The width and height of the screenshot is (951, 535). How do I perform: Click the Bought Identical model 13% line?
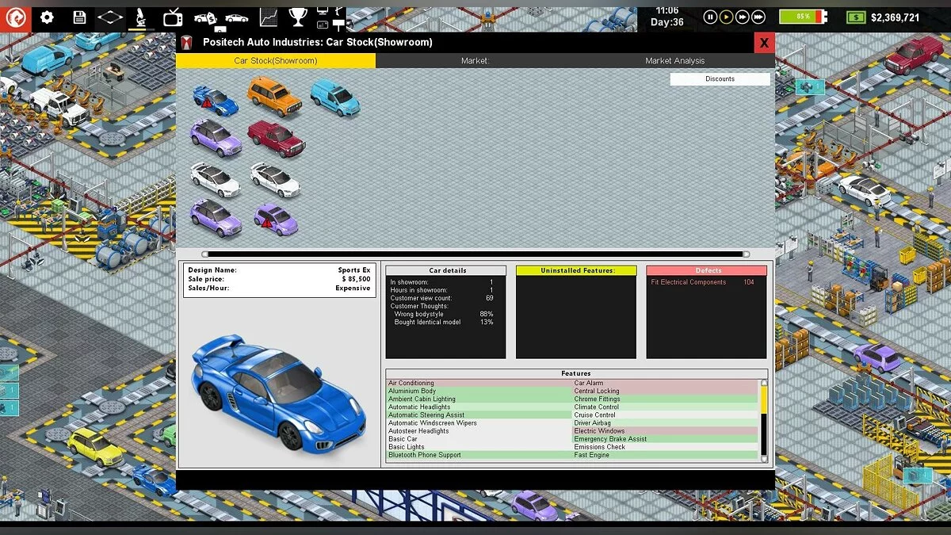(x=444, y=322)
